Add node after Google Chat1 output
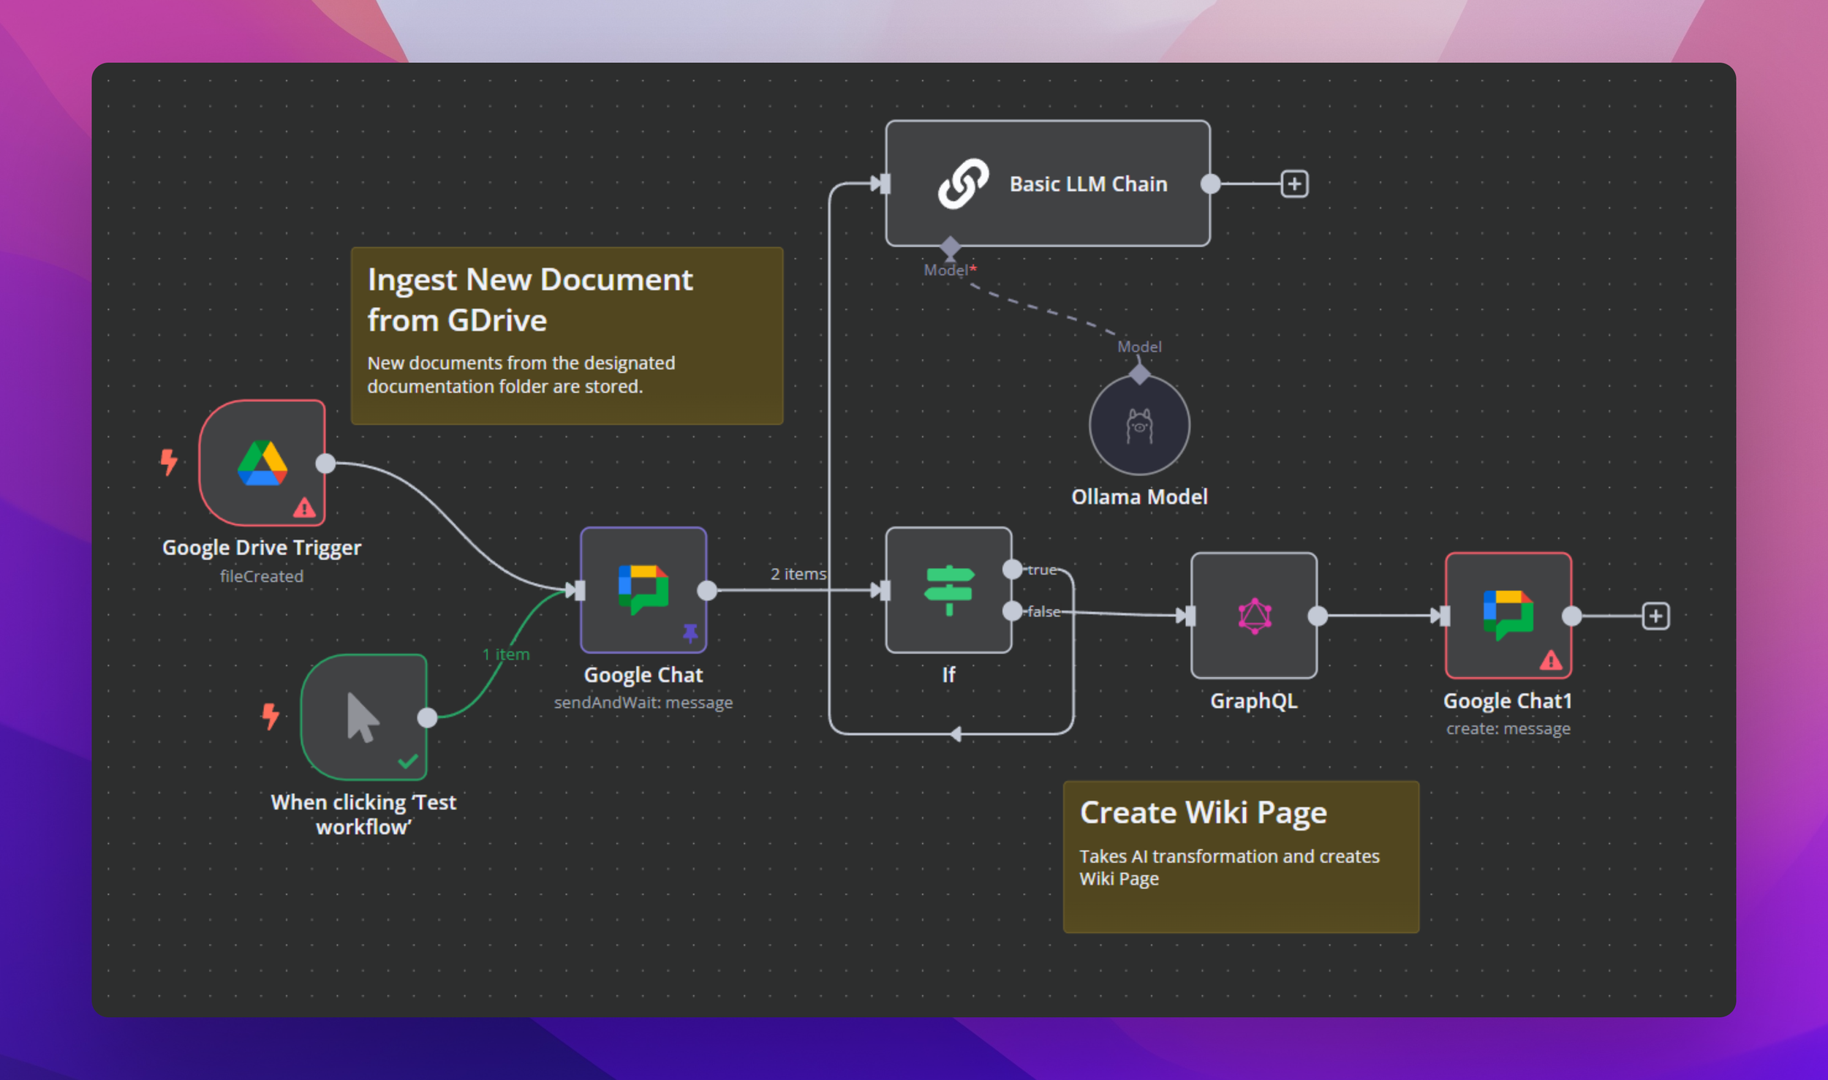Image resolution: width=1828 pixels, height=1080 pixels. [1655, 616]
